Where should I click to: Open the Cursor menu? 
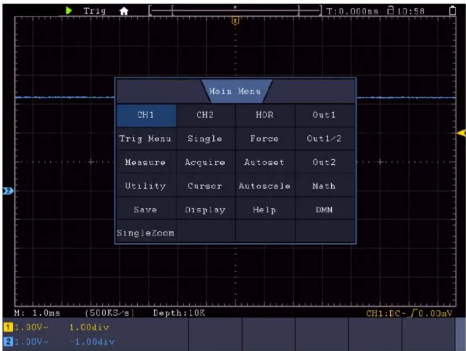click(x=205, y=186)
